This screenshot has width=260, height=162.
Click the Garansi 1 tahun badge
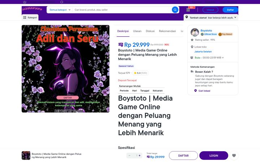click(x=126, y=66)
